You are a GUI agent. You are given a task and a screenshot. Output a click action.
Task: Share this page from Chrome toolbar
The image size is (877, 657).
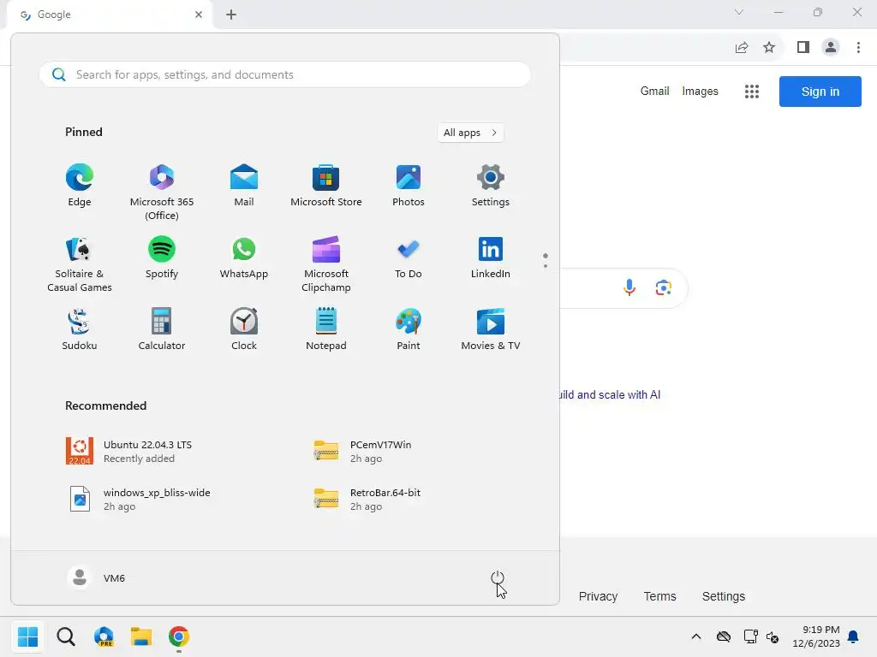742,48
